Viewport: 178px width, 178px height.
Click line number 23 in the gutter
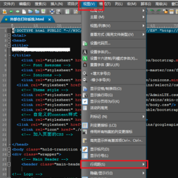pyautogui.click(x=5, y=139)
